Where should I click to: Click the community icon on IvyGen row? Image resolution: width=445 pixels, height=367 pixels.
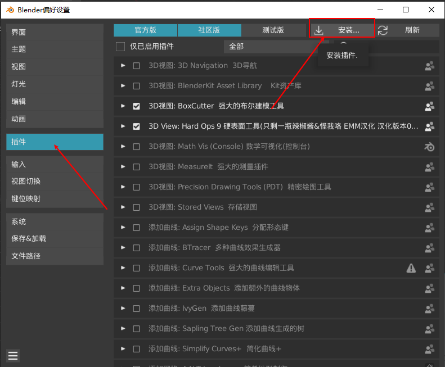coord(429,309)
